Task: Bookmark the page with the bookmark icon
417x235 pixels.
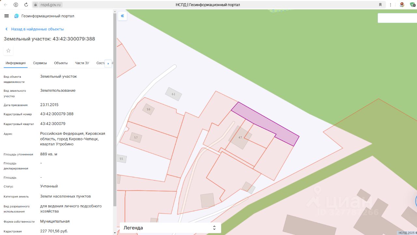Action: [380, 5]
